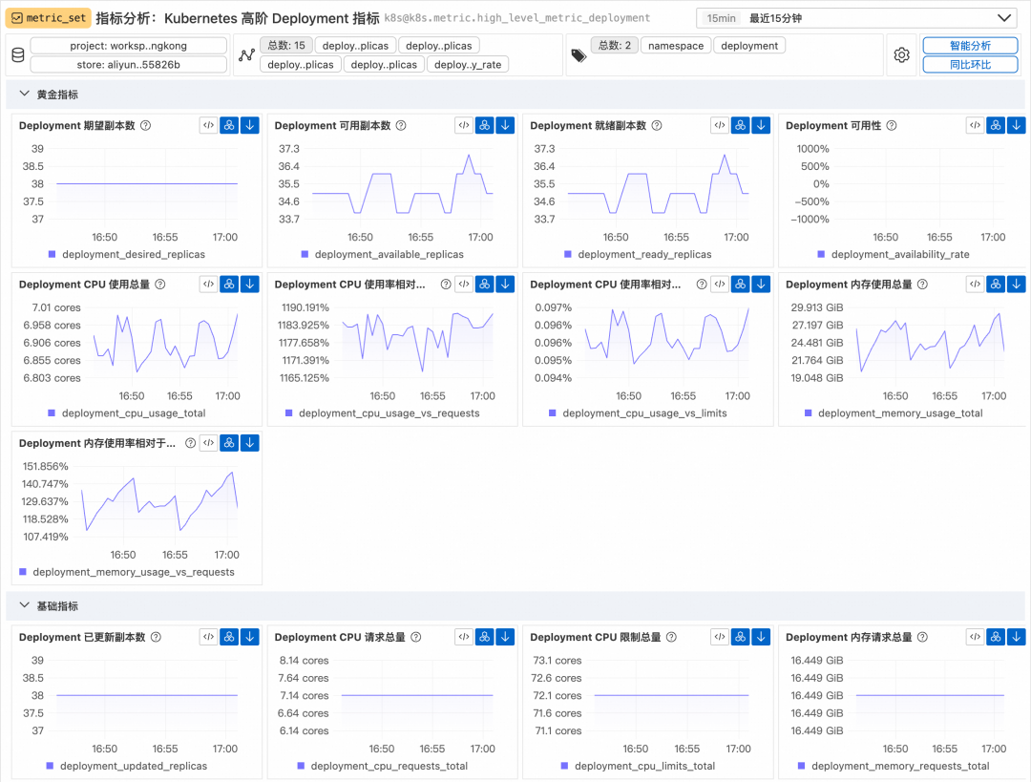The image size is (1031, 782).
Task: Click the blue cluster icon on Deployment 就绪副本数 chart
Action: [x=741, y=125]
